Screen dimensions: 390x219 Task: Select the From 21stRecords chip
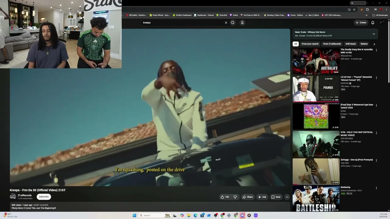(x=332, y=44)
